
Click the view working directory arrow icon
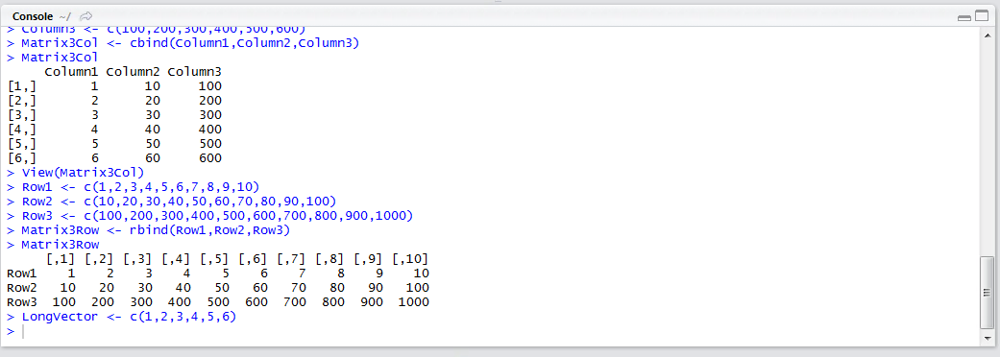pos(86,16)
